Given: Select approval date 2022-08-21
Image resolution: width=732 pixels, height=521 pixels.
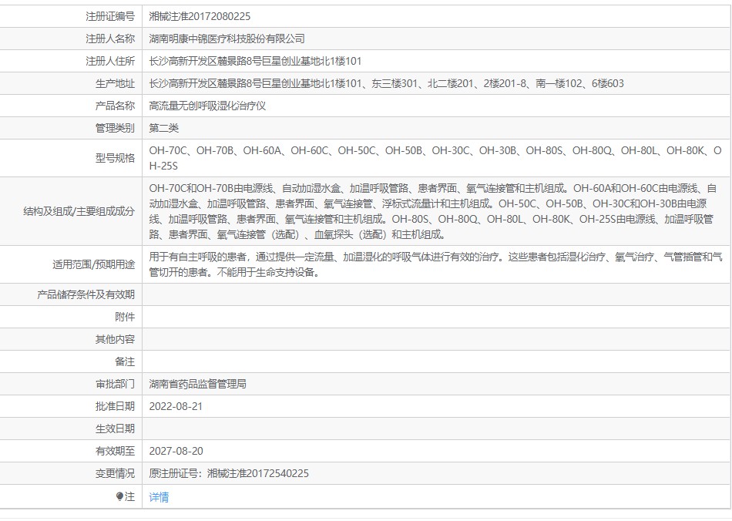Looking at the screenshot, I should coord(176,407).
